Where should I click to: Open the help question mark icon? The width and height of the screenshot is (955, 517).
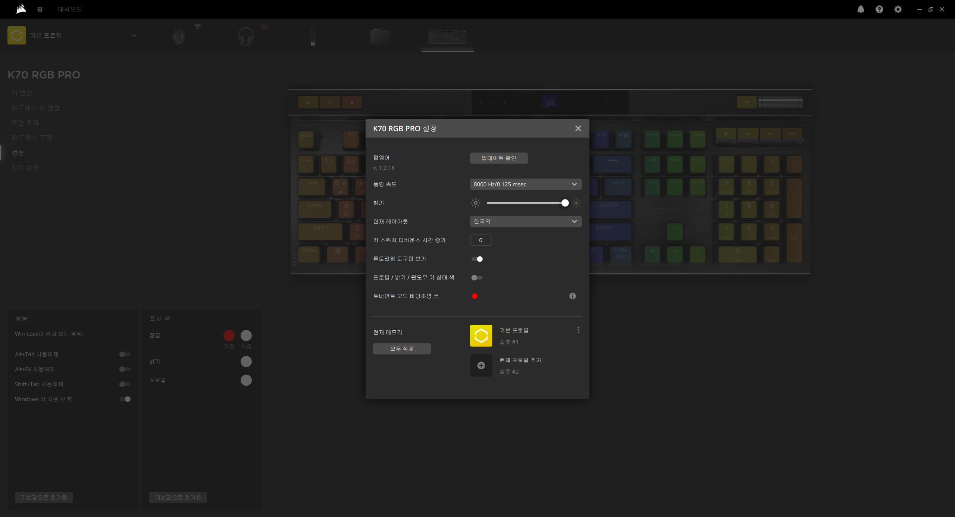pos(879,9)
